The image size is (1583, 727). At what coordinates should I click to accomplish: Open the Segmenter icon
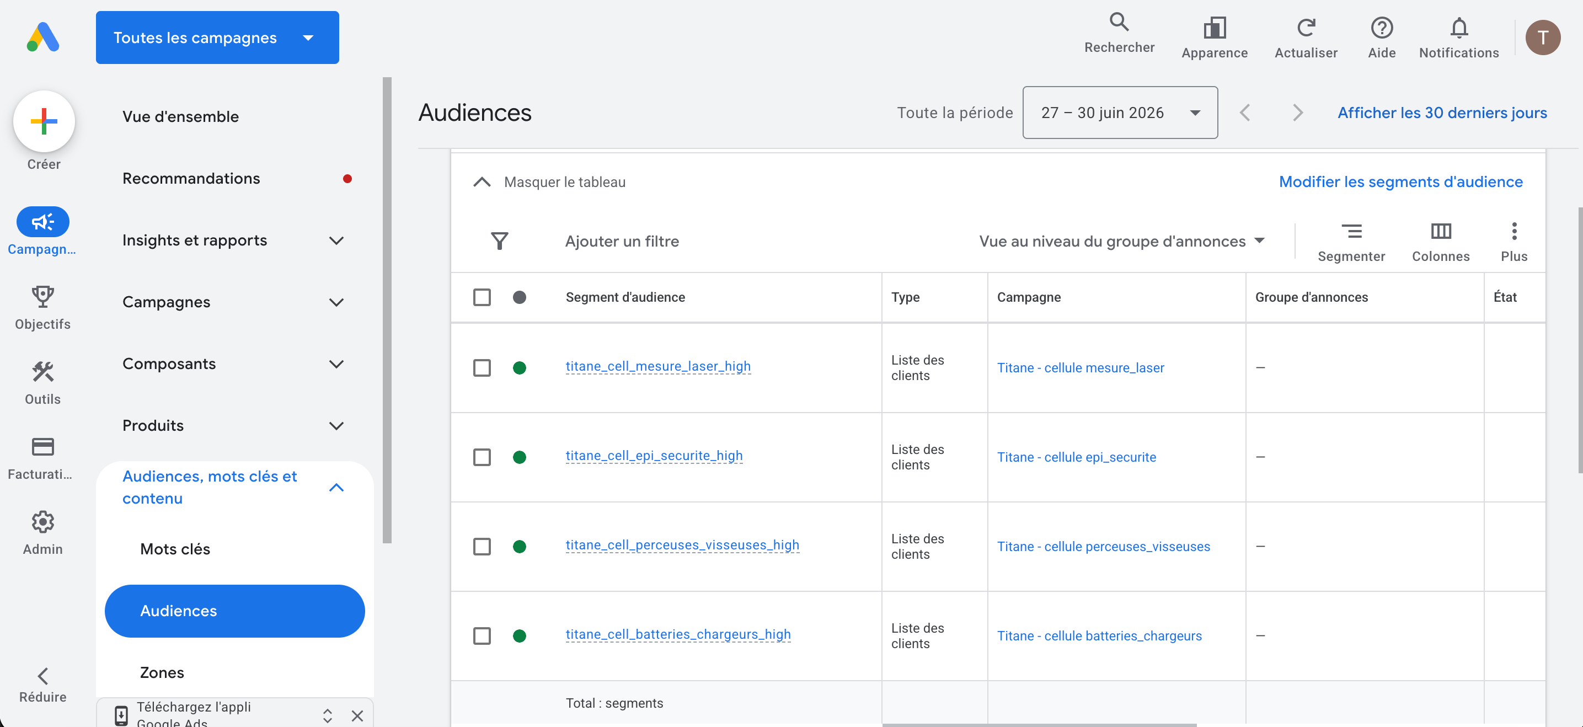click(x=1351, y=232)
